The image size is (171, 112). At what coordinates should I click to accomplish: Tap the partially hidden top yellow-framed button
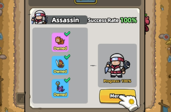click(86, 2)
